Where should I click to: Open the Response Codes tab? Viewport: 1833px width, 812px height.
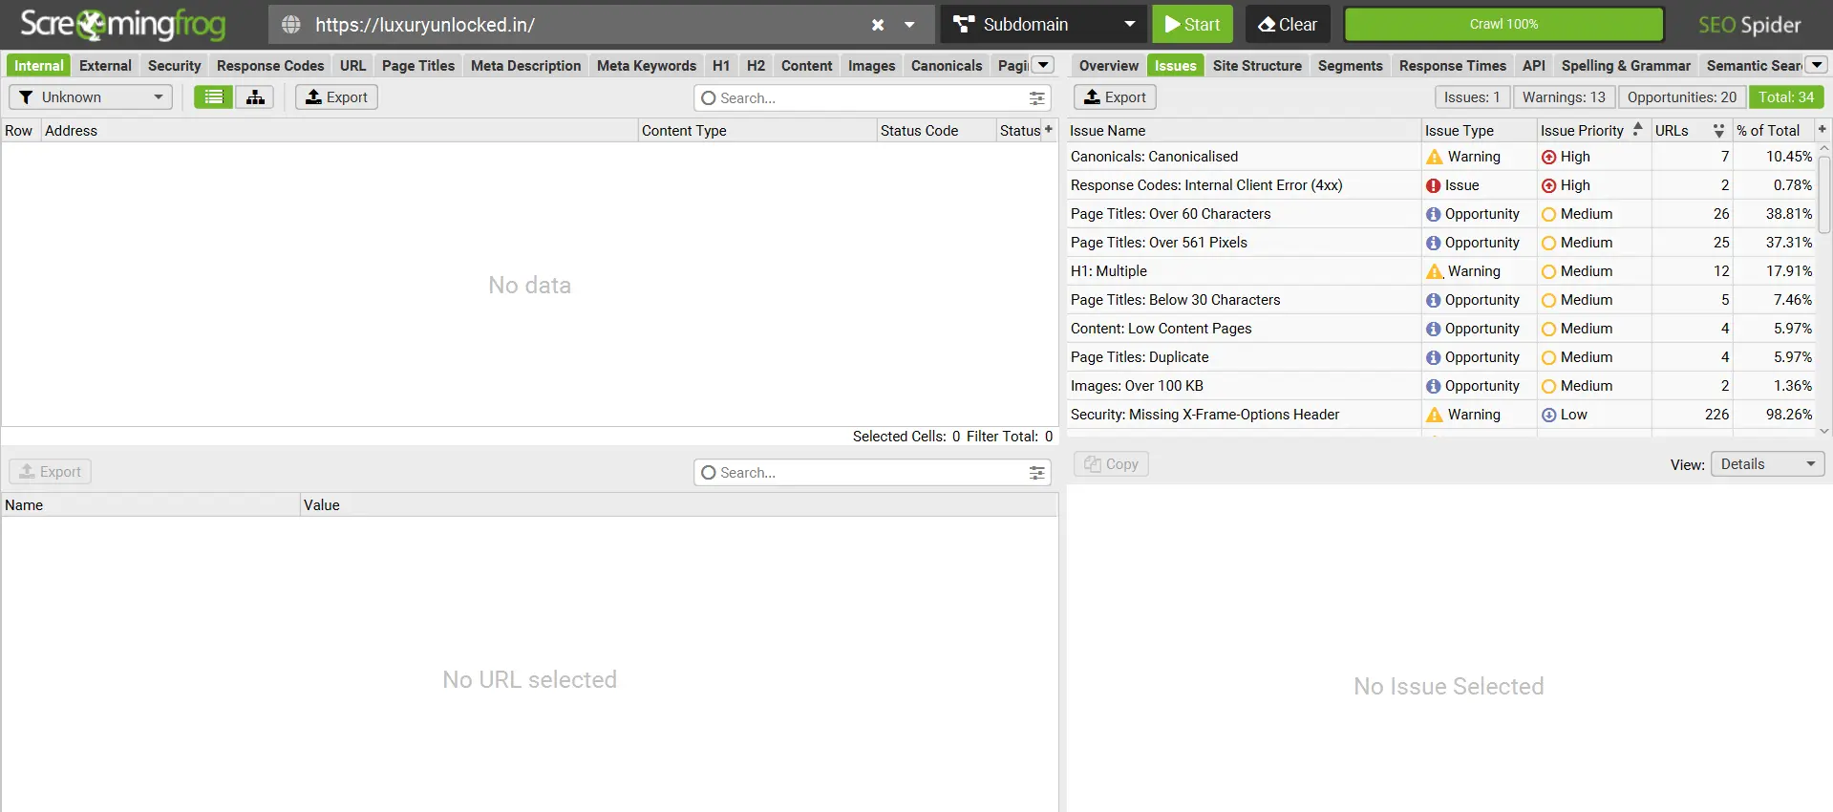[270, 65]
